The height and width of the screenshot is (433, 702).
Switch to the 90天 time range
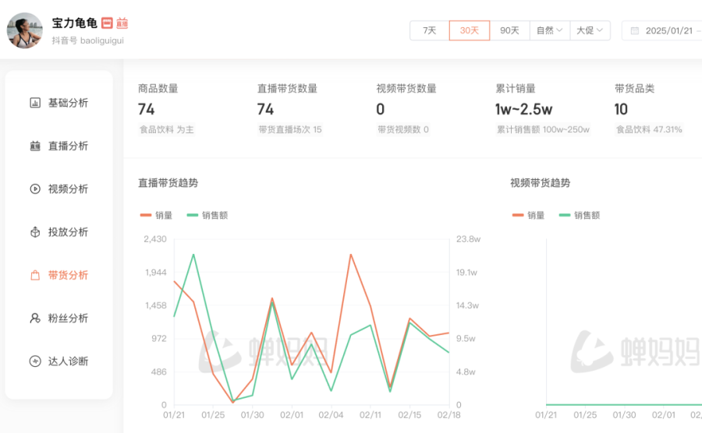click(x=509, y=30)
